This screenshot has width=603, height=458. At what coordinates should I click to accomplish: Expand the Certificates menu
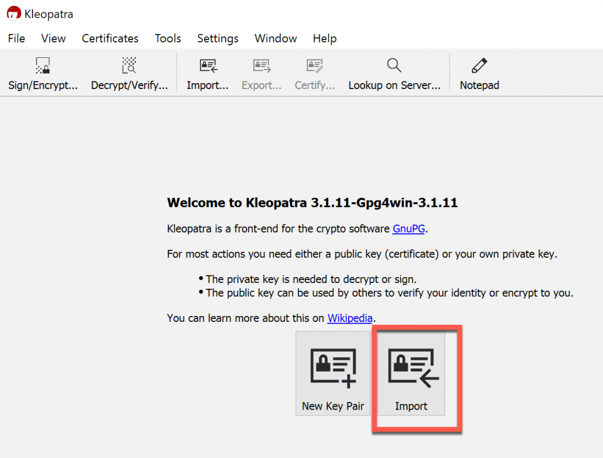click(x=110, y=38)
